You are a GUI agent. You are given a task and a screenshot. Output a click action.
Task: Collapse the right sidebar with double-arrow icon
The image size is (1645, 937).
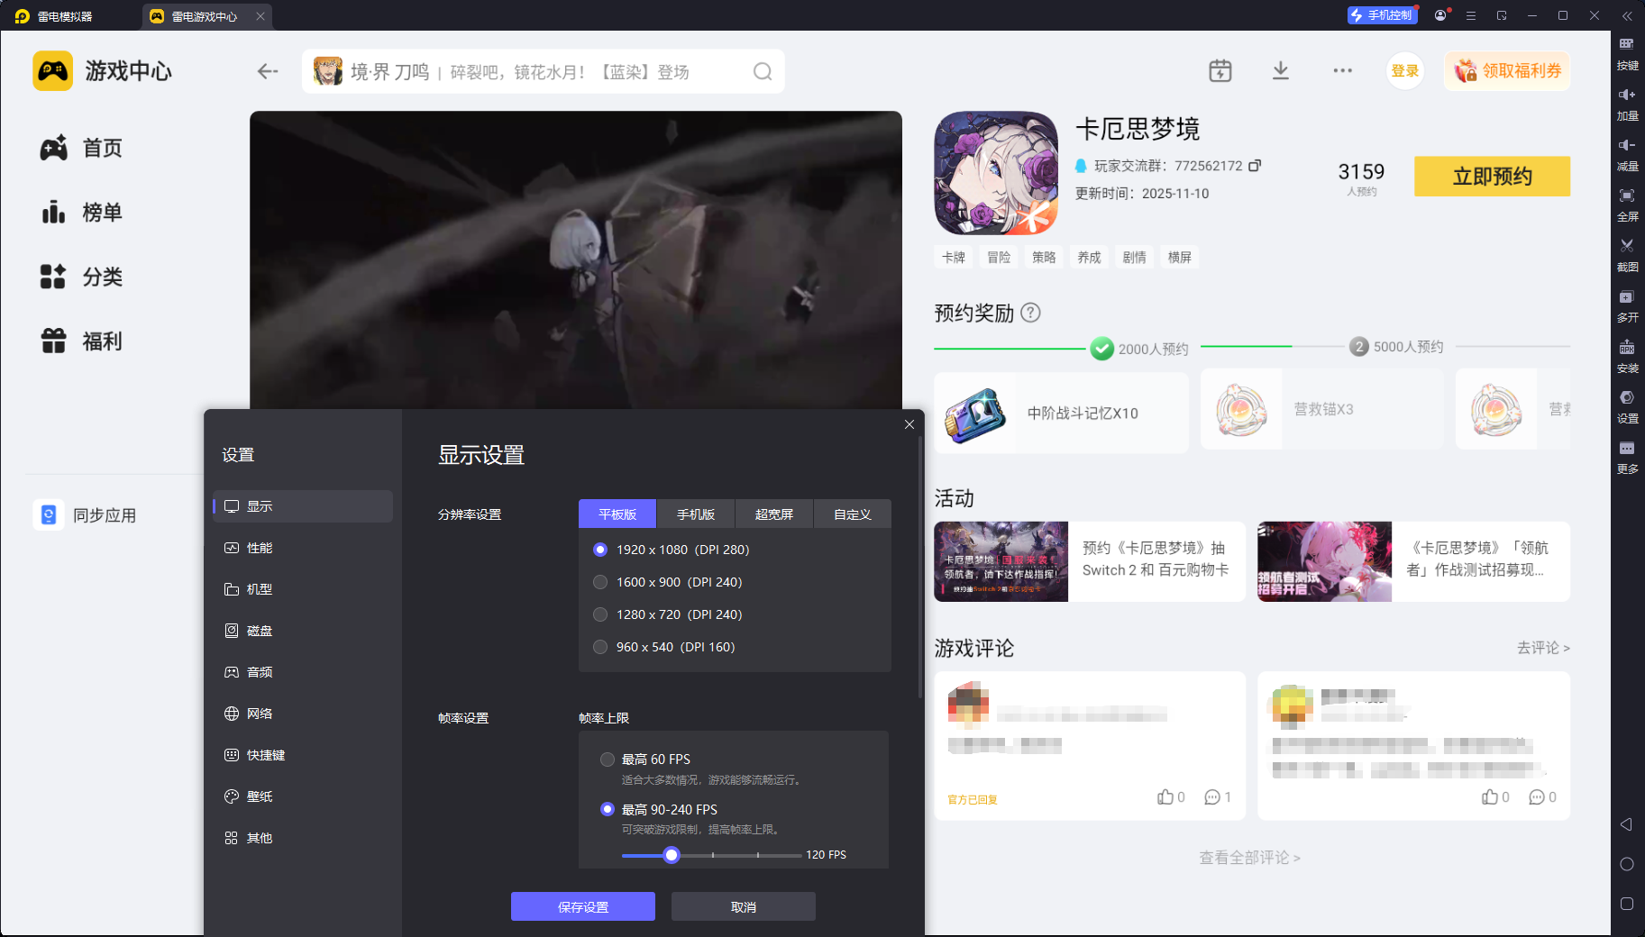tap(1627, 16)
